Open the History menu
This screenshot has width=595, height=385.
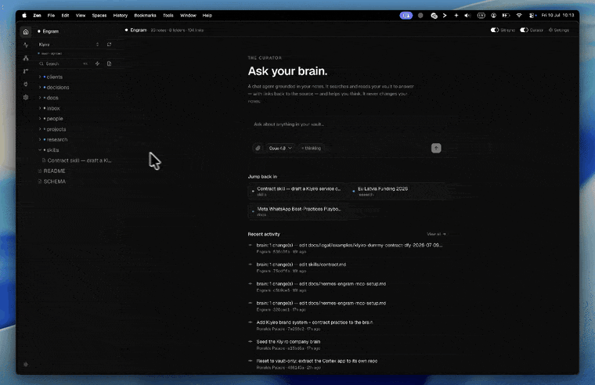coord(121,16)
